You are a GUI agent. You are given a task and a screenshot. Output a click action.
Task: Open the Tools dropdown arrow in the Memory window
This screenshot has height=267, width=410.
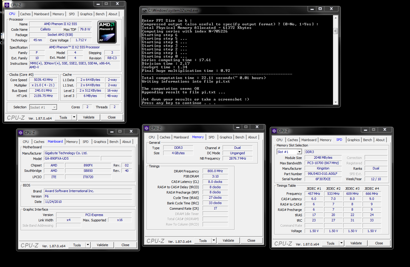coord(214,240)
